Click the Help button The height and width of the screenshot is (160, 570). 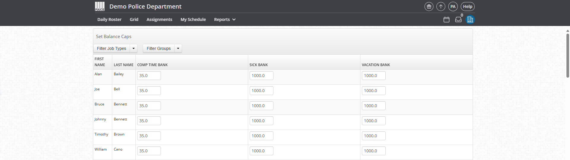pos(468,6)
